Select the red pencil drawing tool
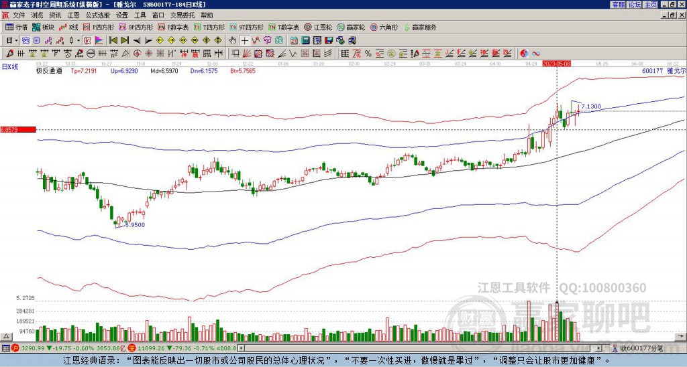The image size is (687, 367). click(9, 54)
